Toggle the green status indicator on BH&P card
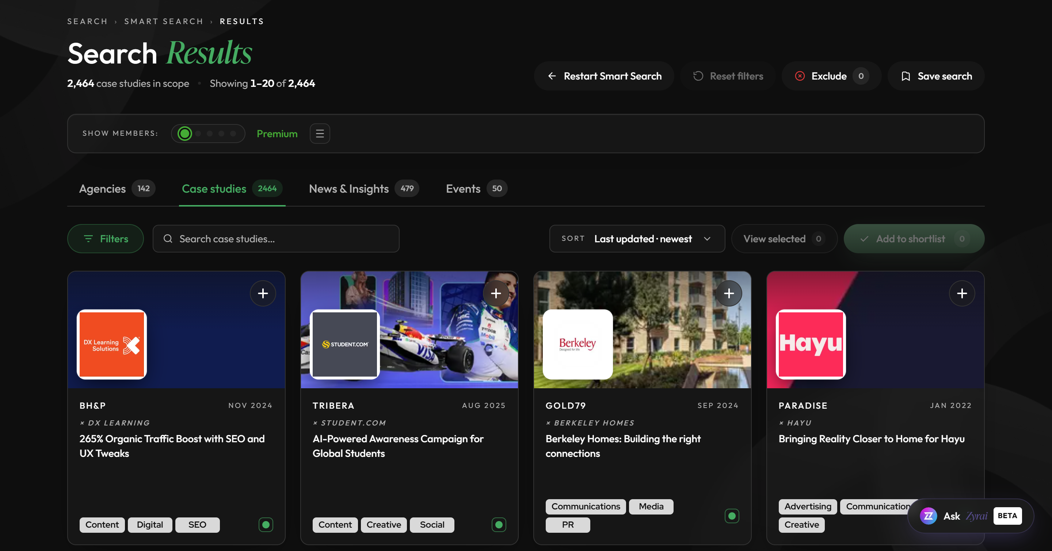Screen dimensions: 1052x551 pos(266,524)
